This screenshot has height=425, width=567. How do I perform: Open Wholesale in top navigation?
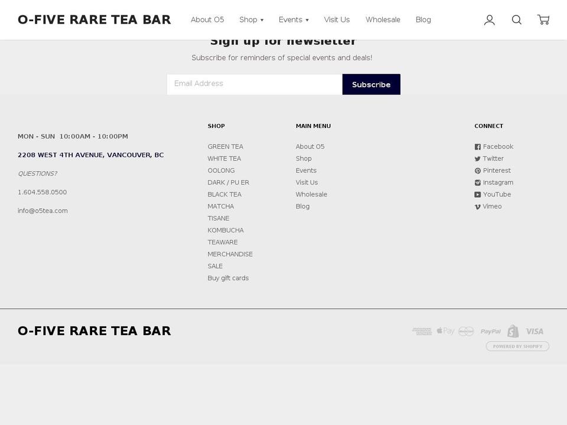383,20
